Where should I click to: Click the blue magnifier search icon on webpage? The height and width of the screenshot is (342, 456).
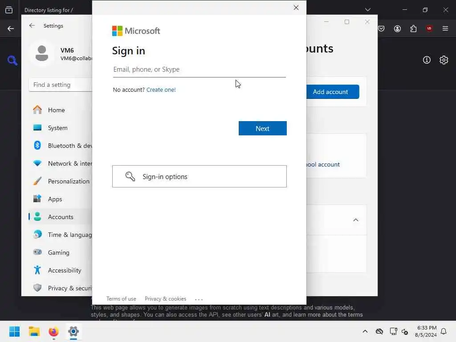tap(12, 60)
